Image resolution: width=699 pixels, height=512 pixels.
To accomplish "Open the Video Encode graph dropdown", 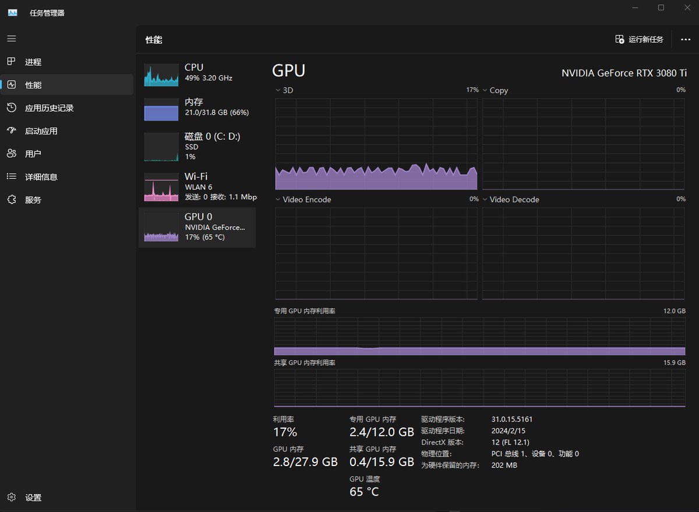I will [278, 199].
